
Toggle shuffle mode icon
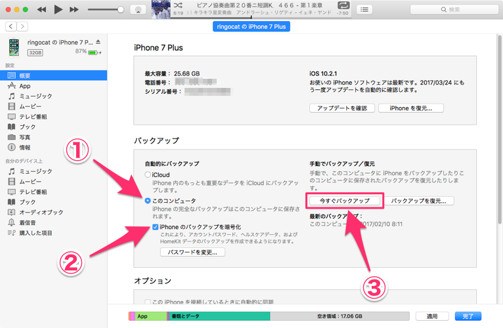click(177, 5)
